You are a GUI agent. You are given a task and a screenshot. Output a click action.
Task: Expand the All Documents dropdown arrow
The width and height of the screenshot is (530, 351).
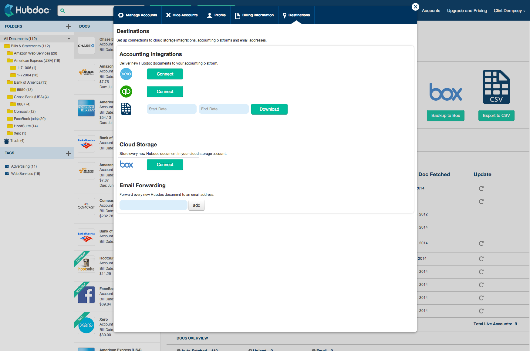pos(69,39)
